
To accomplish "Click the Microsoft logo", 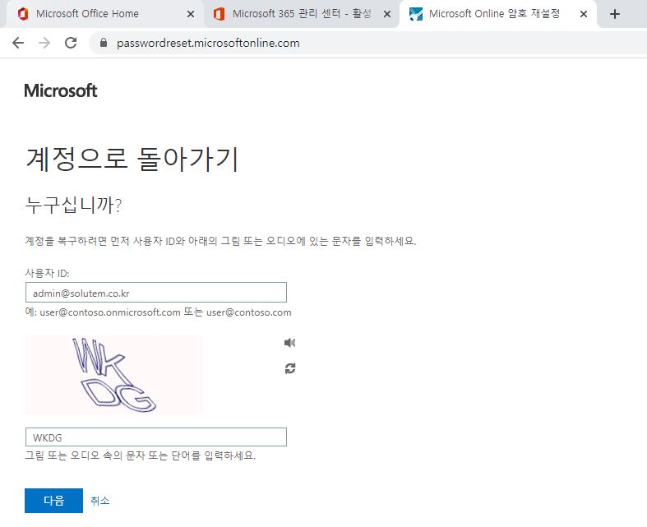I will 61,90.
